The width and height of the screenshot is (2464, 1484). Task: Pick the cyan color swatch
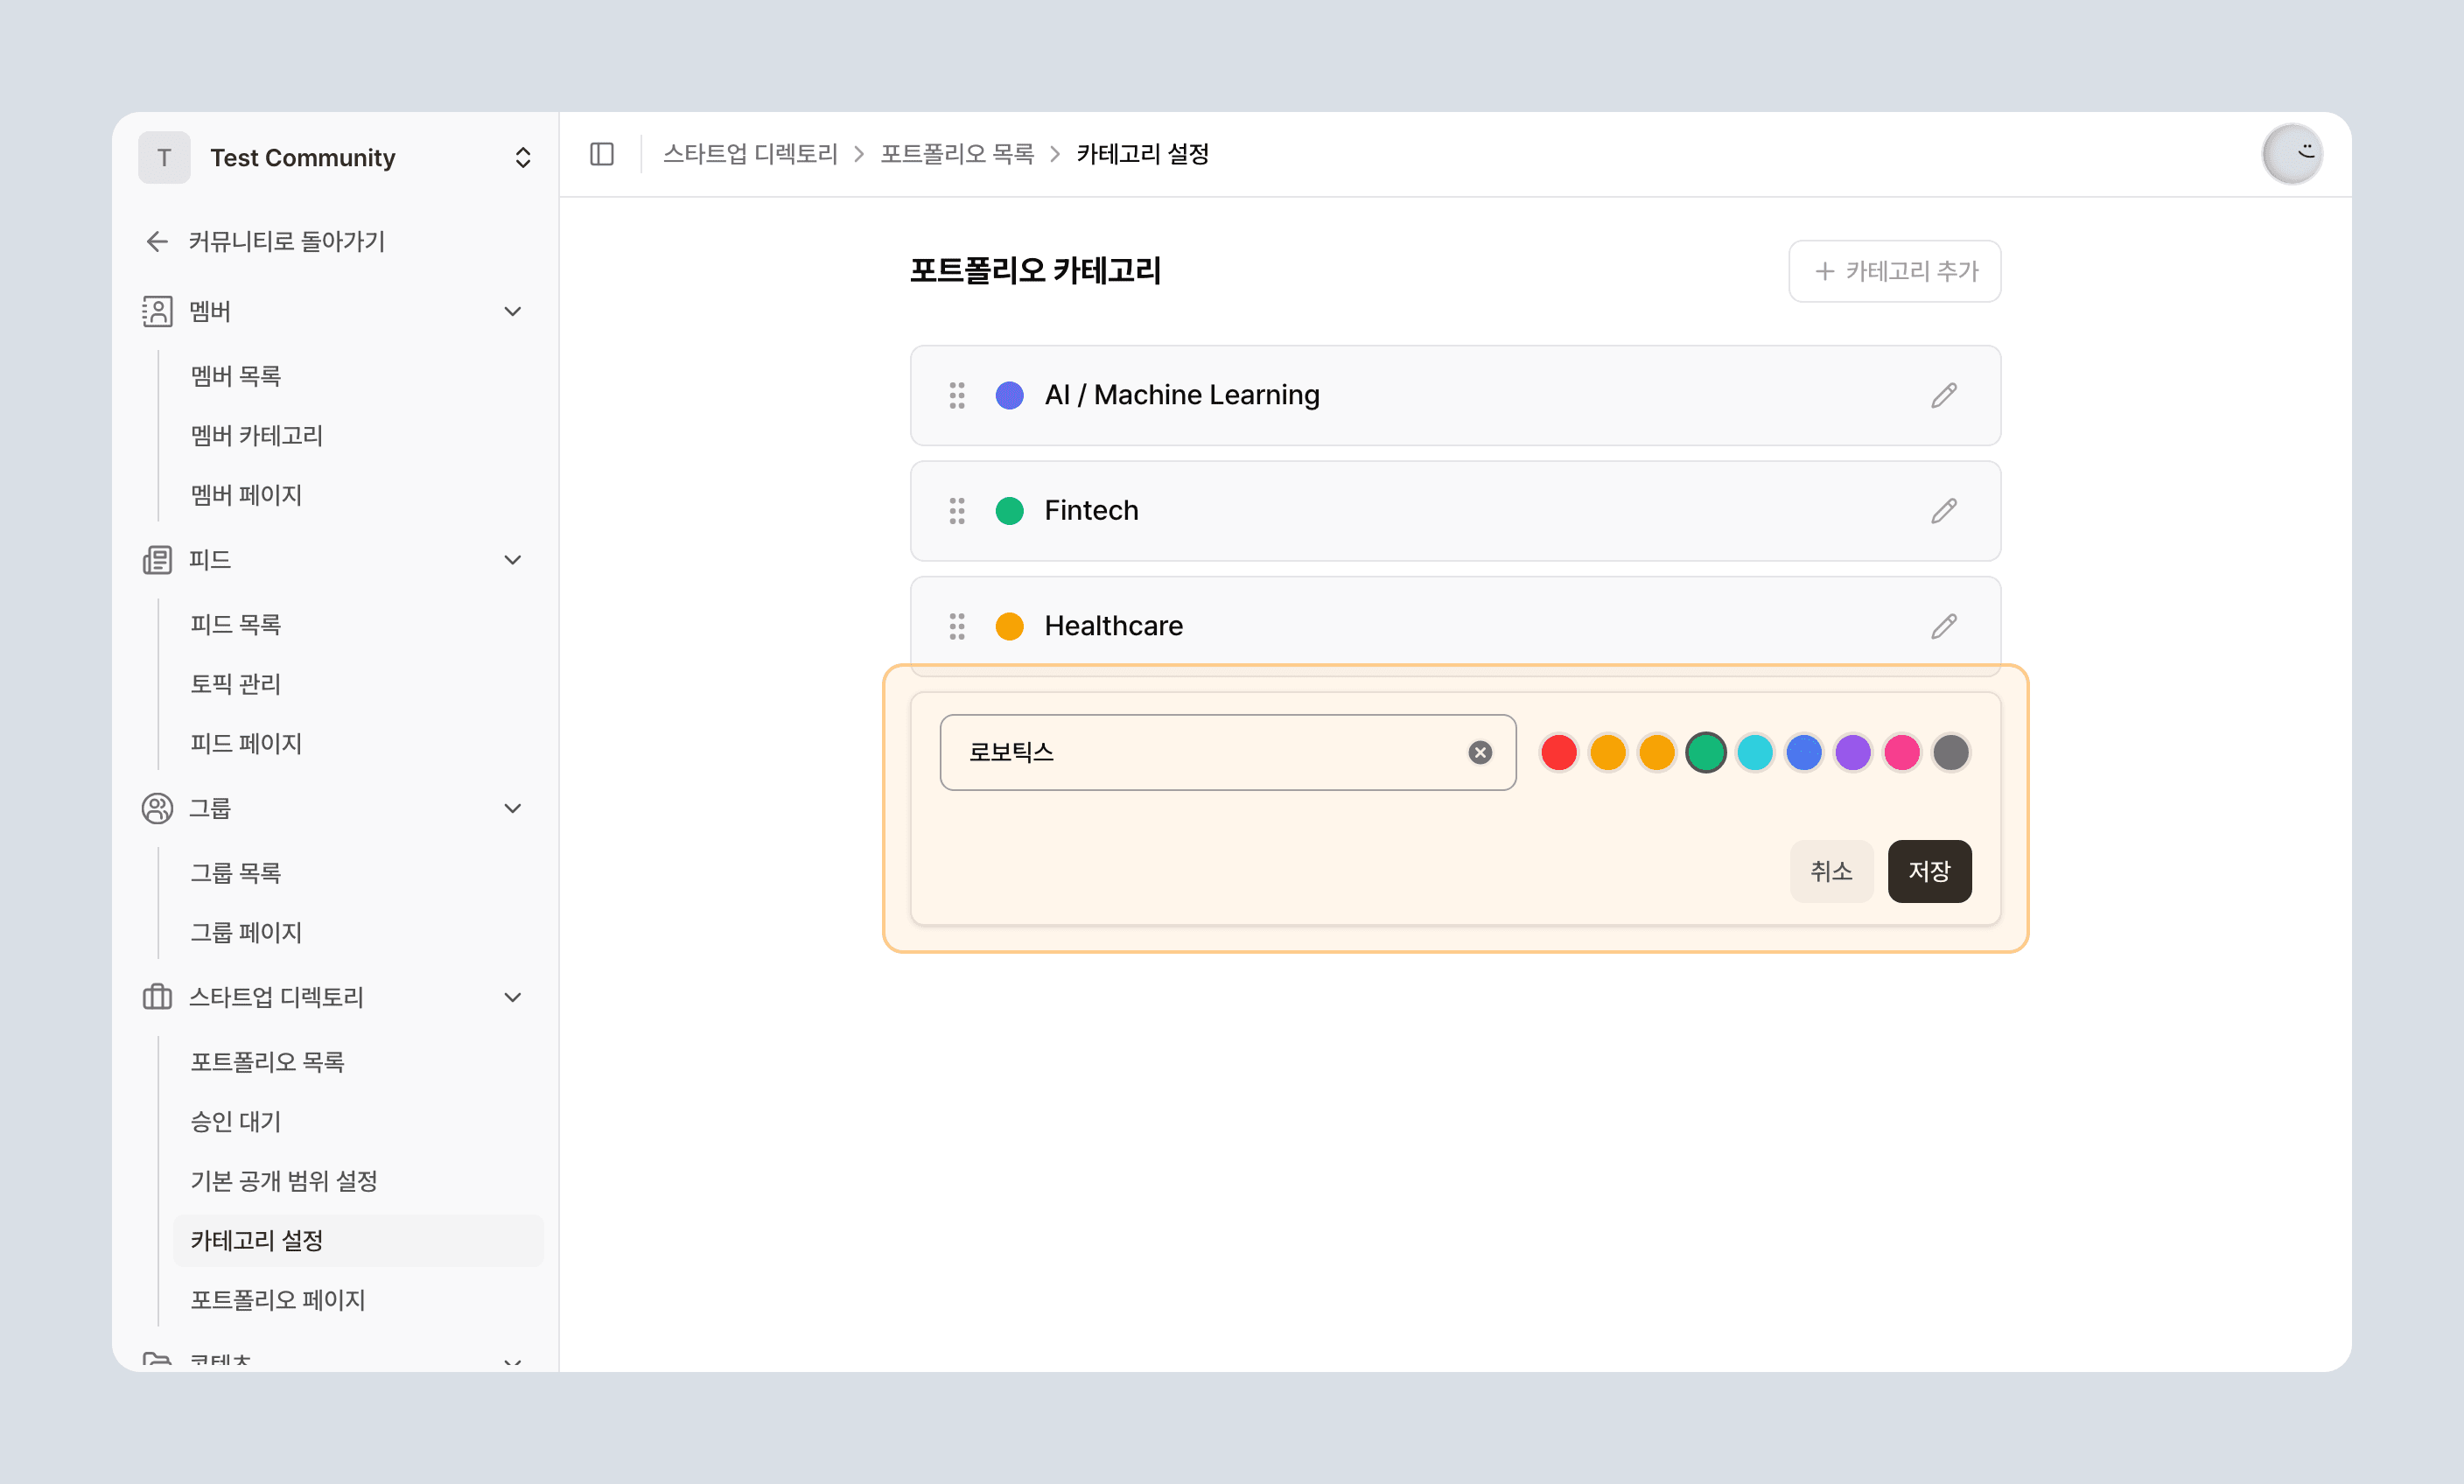1754,752
